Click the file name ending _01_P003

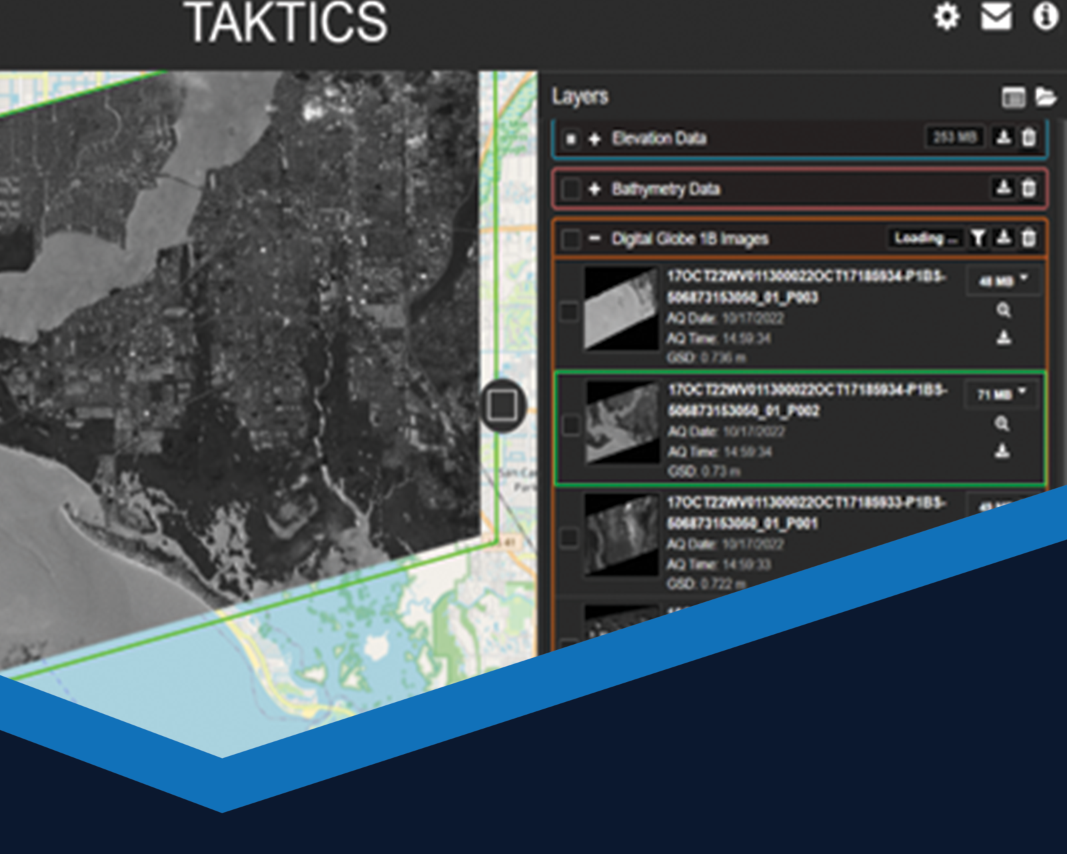click(806, 287)
